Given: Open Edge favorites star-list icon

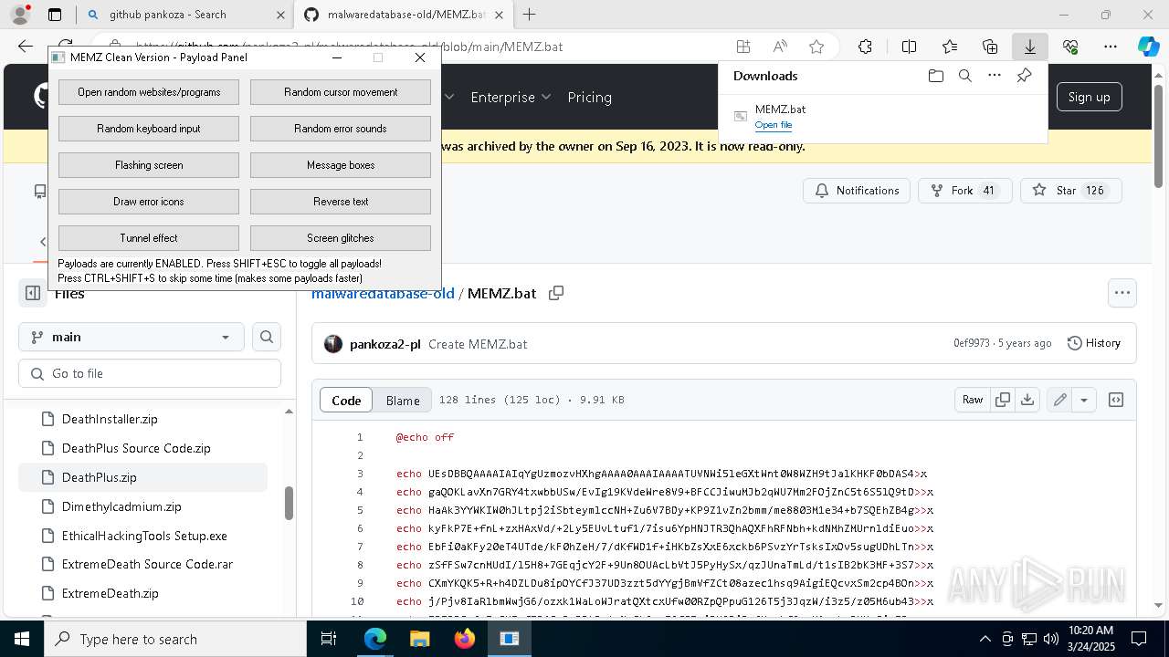Looking at the screenshot, I should [x=950, y=47].
